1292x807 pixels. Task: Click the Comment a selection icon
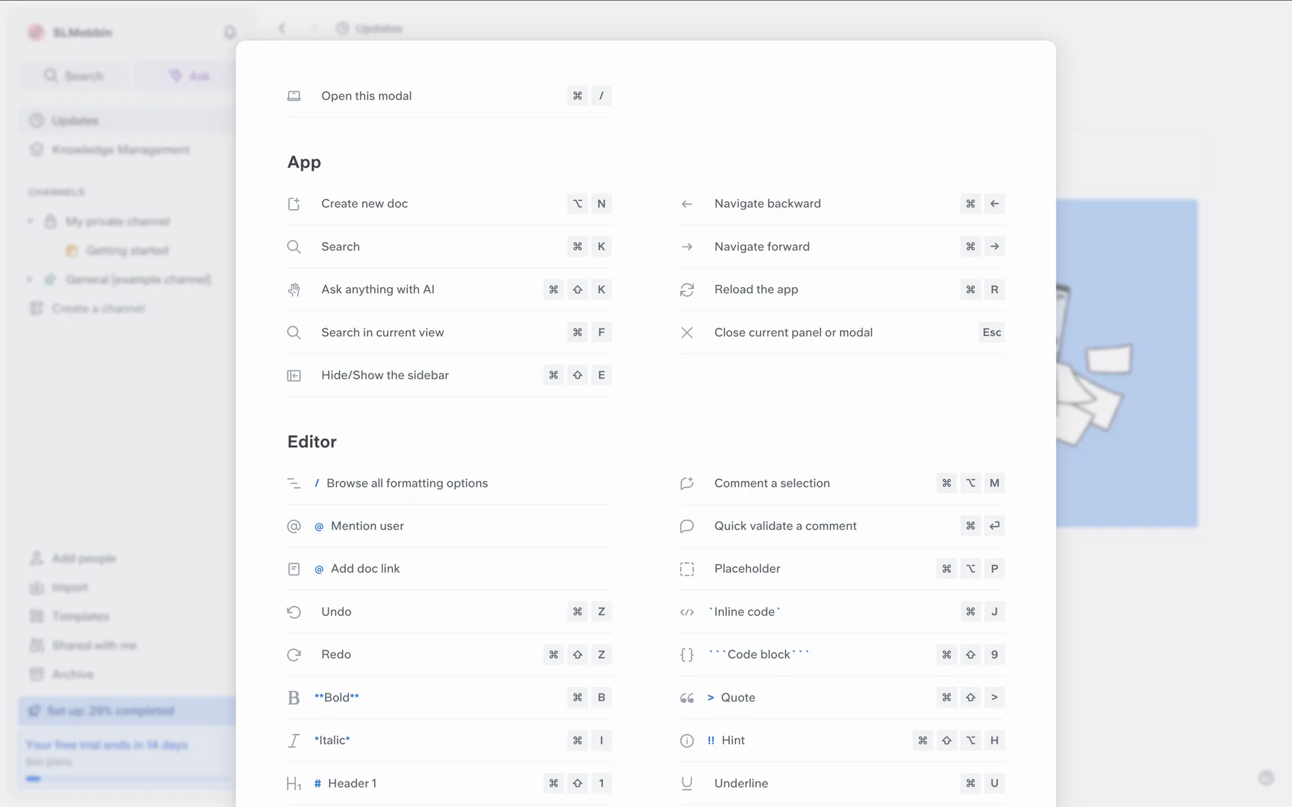tap(686, 484)
